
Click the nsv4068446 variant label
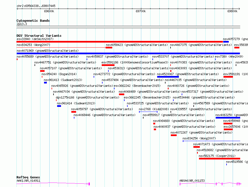[x=104, y=115]
